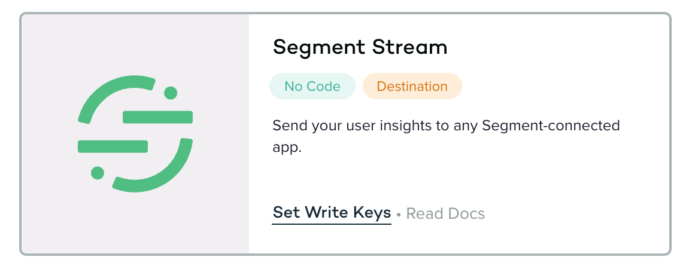Image resolution: width=692 pixels, height=275 pixels.
Task: Click the underline beneath Set Write Keys
Action: pos(332,224)
